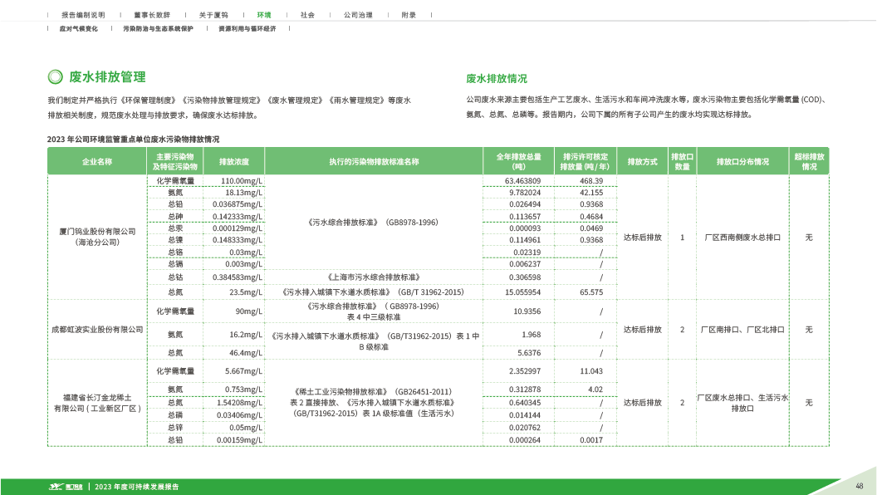This screenshot has height=495, width=877.
Task: Click the green ring icon beside 废水排放管理
Action: (55, 77)
